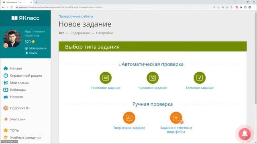Open notifications via the red bell
The width and height of the screenshot is (257, 144).
click(x=245, y=134)
